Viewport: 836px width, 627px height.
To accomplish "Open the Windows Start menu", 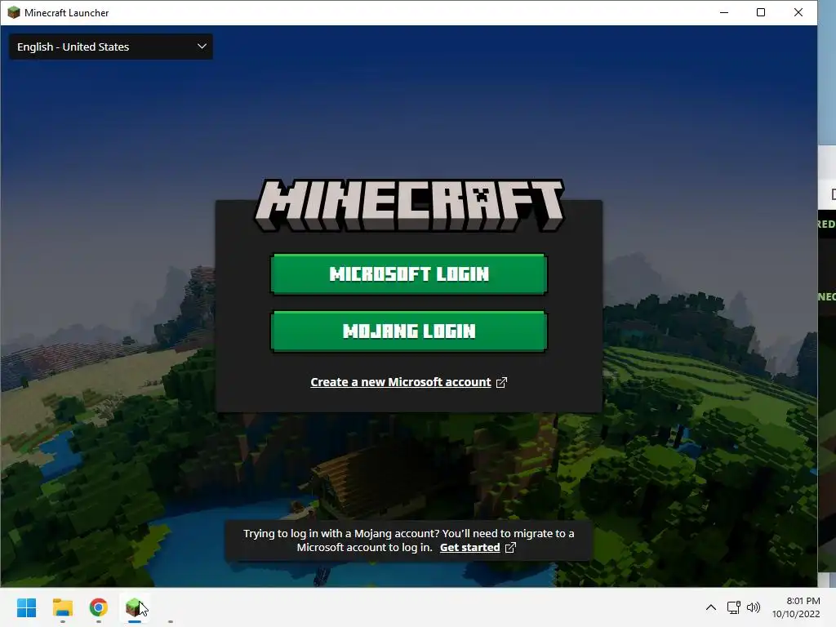I will [27, 607].
